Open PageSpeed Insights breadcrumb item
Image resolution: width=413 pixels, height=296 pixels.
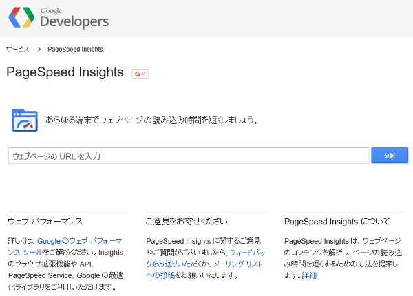point(75,50)
